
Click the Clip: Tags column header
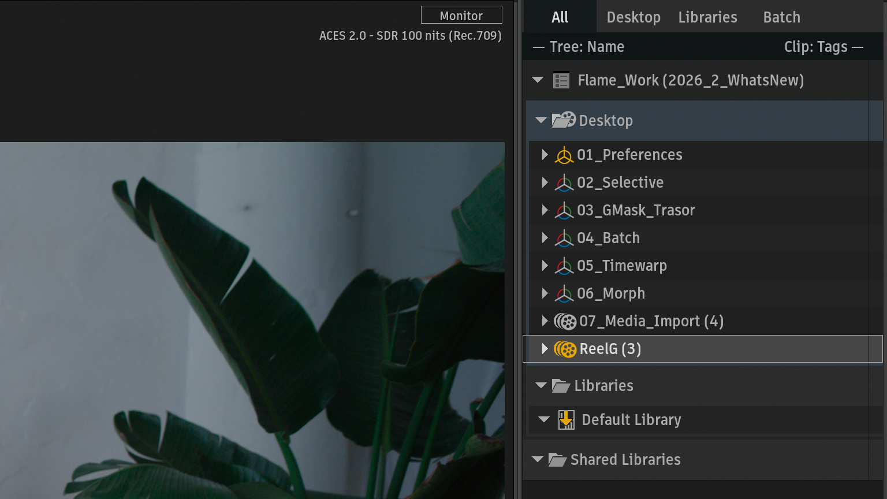(815, 47)
